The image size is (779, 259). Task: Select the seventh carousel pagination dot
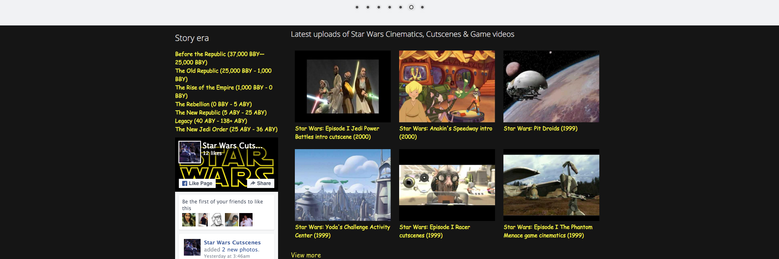pyautogui.click(x=422, y=7)
